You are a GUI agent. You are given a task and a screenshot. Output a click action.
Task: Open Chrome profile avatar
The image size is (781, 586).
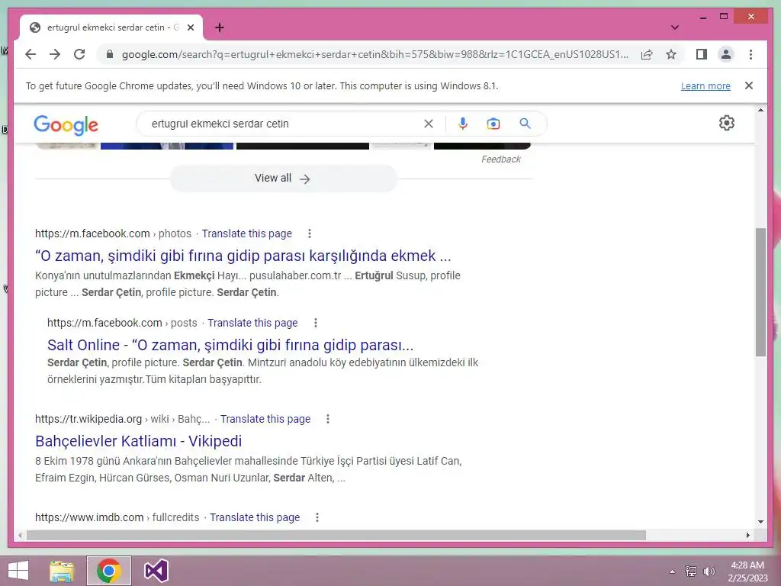pyautogui.click(x=726, y=54)
